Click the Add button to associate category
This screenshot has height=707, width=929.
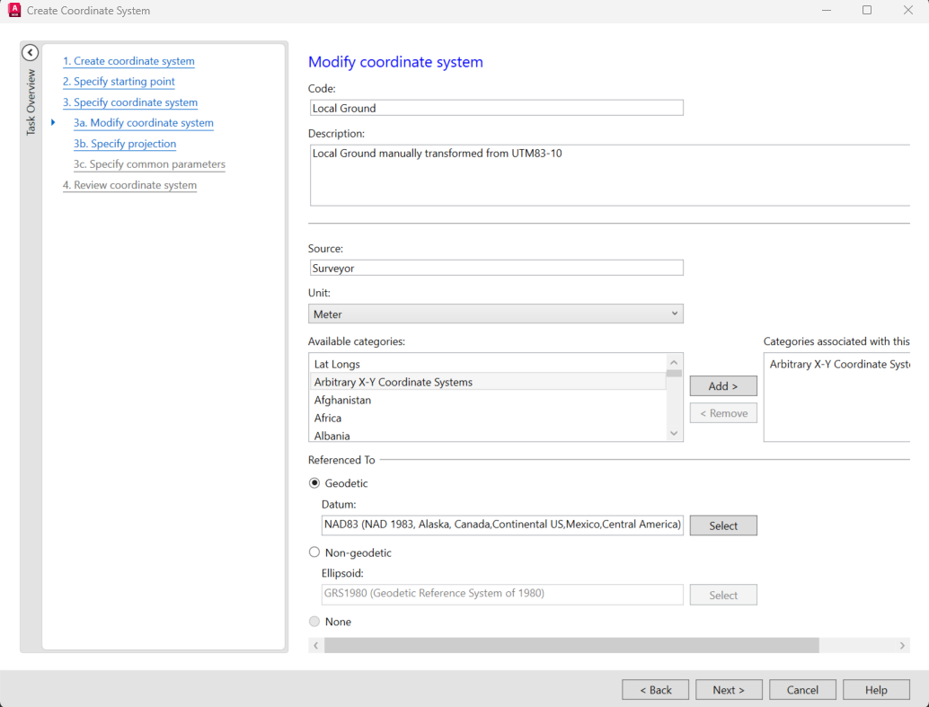(x=722, y=385)
